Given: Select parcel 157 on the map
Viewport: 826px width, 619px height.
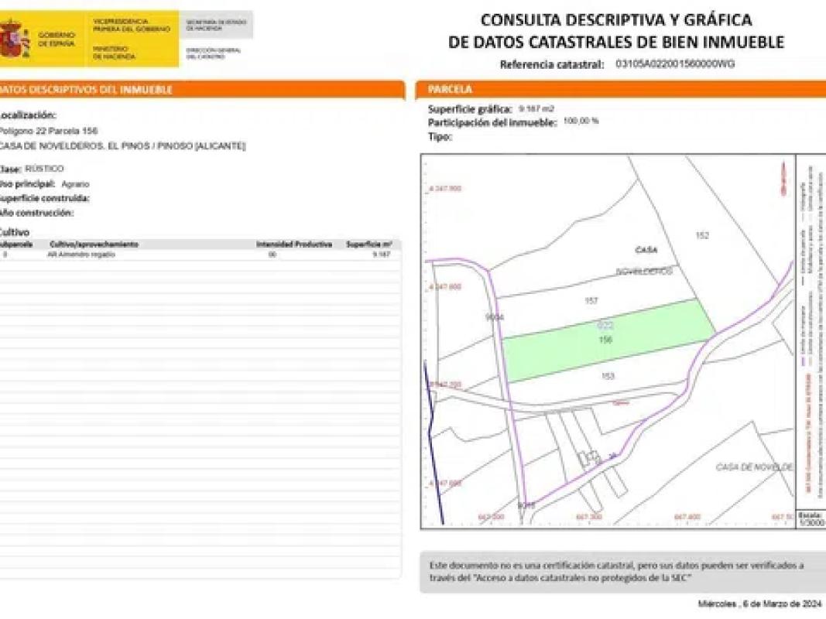Looking at the screenshot, I should tap(591, 300).
